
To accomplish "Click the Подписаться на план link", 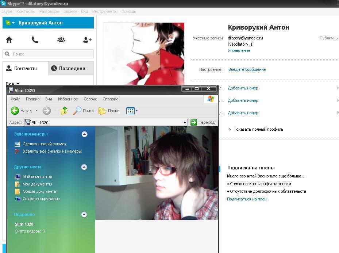I will click(247, 199).
